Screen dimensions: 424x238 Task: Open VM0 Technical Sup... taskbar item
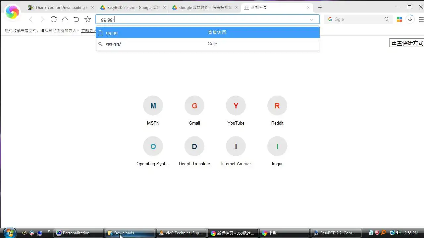tap(182, 233)
